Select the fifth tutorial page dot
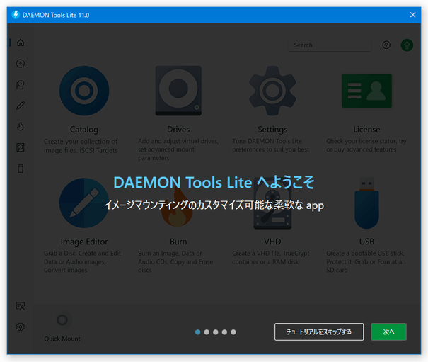This screenshot has width=428, height=362. [233, 332]
